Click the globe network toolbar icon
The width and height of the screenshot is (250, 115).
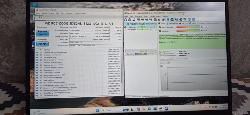pos(176,19)
